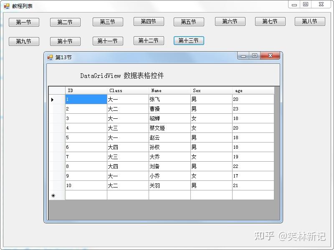Open lesson 第一节
Image resolution: width=334 pixels, height=250 pixels.
pos(24,22)
